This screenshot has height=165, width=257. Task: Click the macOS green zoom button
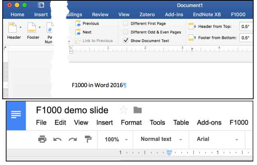(x=24, y=5)
